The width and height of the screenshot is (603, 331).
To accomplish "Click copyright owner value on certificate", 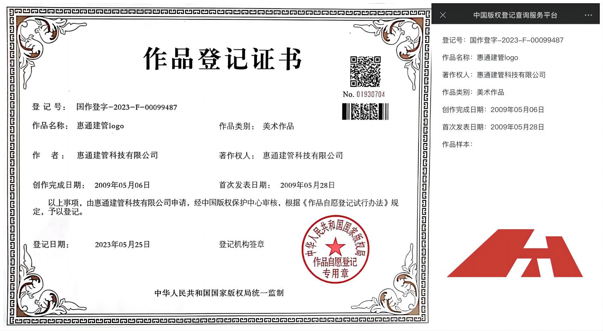I will click(303, 155).
